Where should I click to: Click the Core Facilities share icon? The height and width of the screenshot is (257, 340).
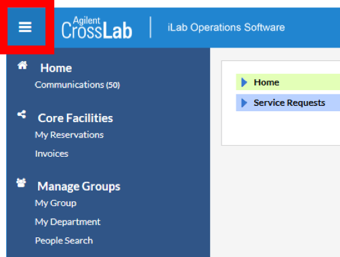(22, 115)
